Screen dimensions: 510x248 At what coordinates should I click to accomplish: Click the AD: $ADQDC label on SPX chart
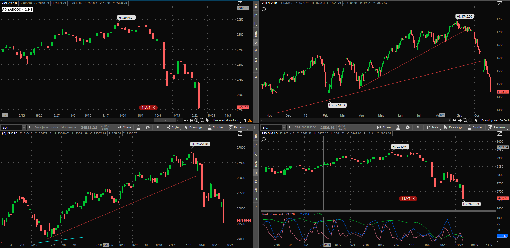[x=17, y=10]
